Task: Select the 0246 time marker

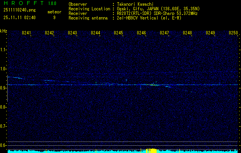Action: point(141,33)
